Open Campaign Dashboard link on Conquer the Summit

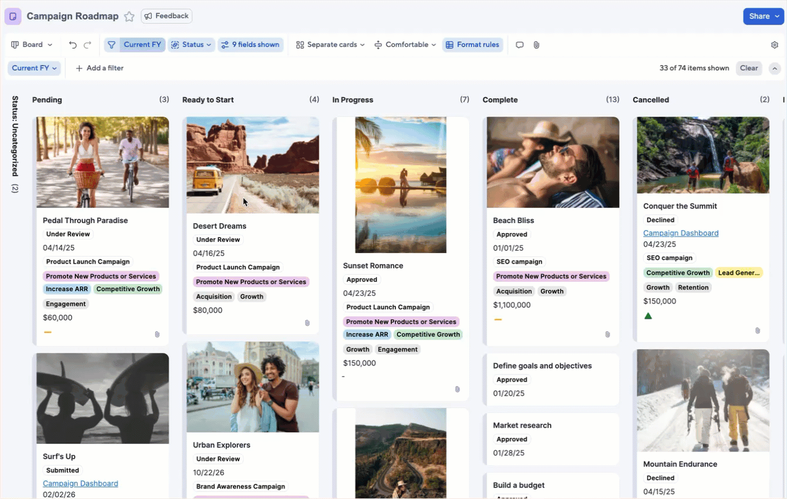(681, 233)
